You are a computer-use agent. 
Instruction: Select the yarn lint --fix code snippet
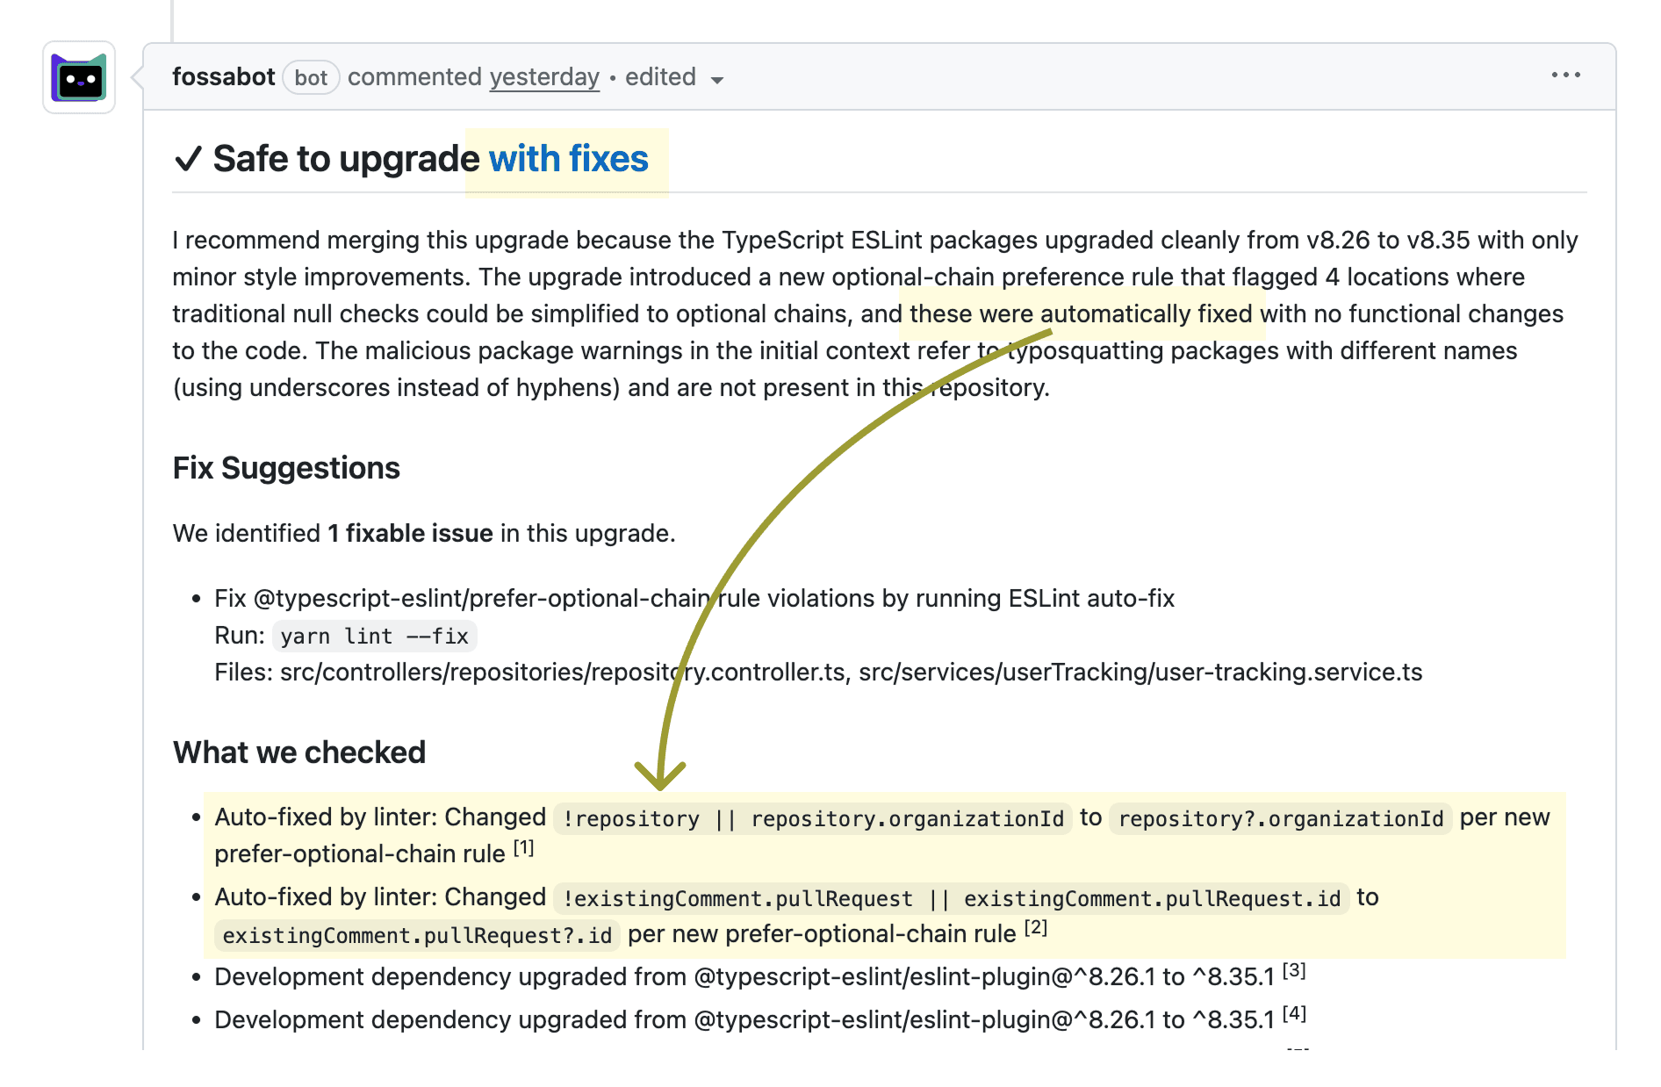(375, 636)
